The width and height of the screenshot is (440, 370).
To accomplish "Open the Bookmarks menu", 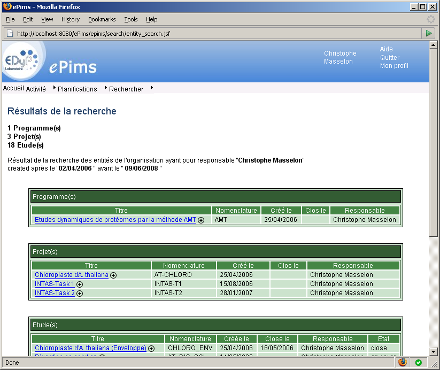I will point(102,19).
